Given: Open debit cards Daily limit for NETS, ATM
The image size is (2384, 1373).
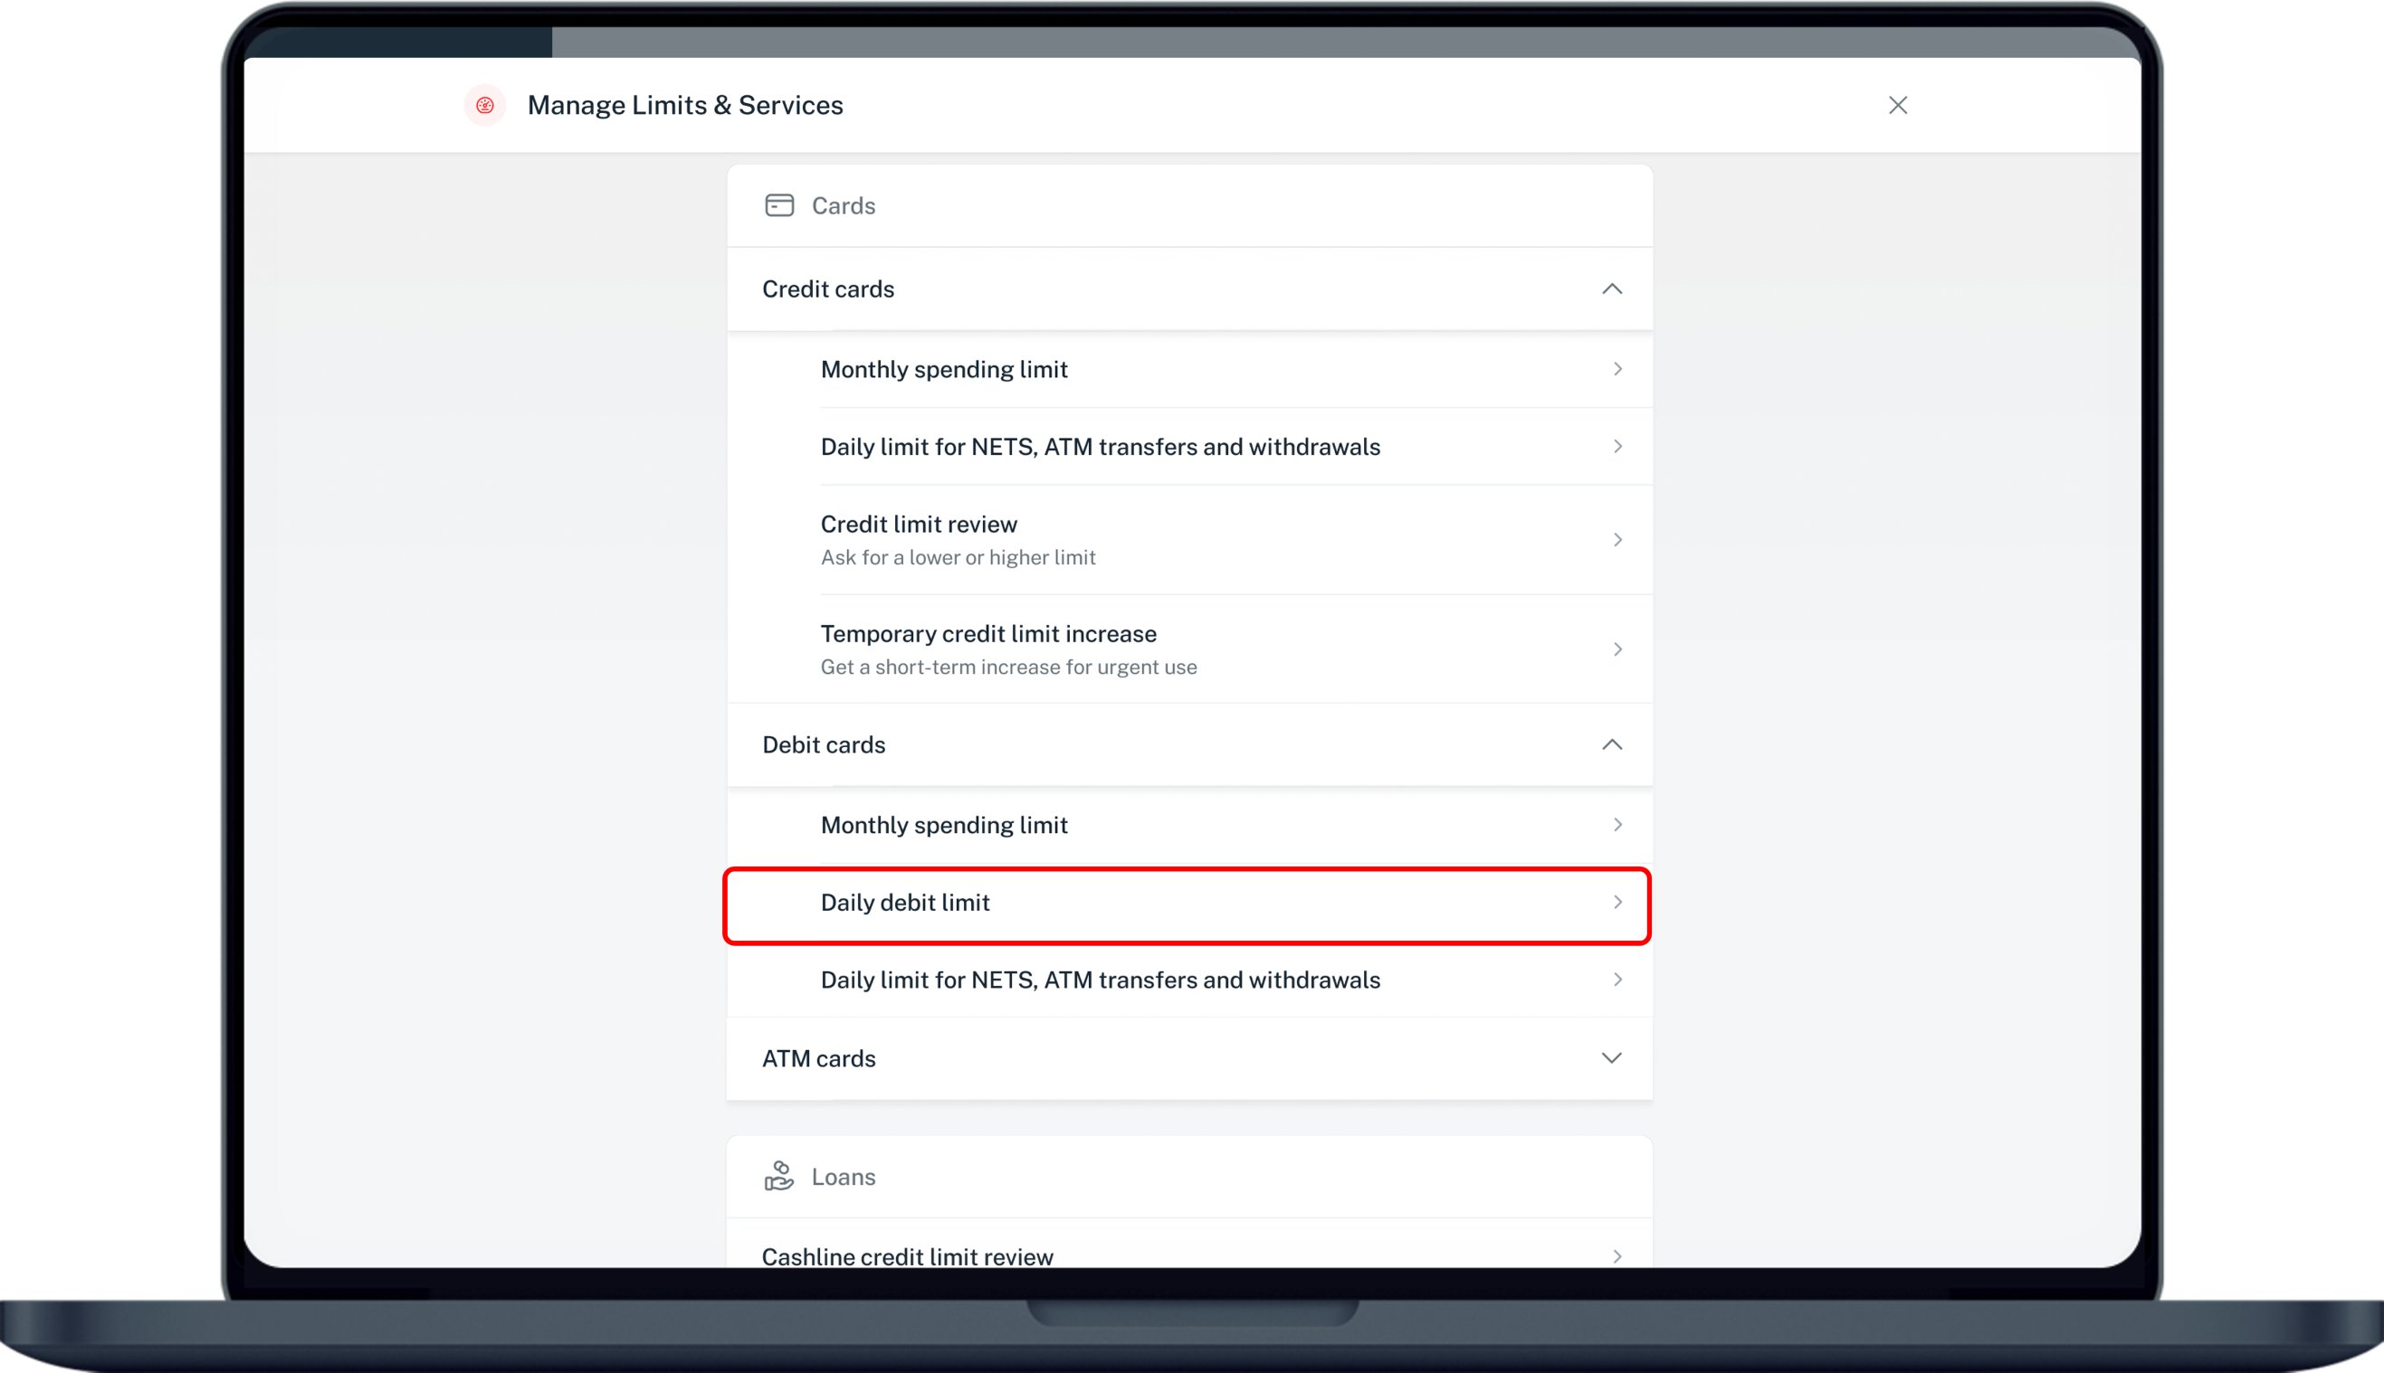Looking at the screenshot, I should tap(1100, 980).
